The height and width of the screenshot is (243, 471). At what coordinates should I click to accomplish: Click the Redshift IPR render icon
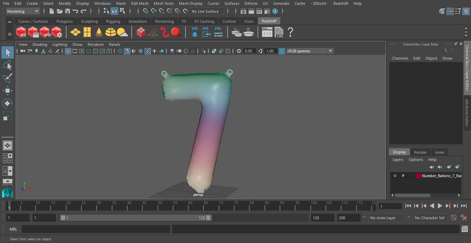(x=44, y=32)
